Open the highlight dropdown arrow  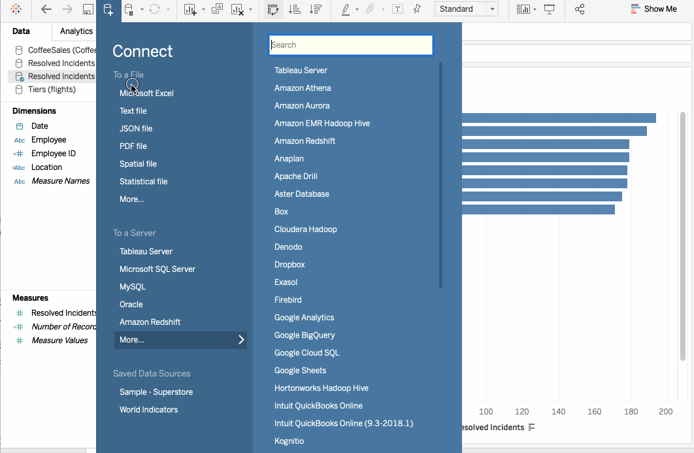(357, 9)
